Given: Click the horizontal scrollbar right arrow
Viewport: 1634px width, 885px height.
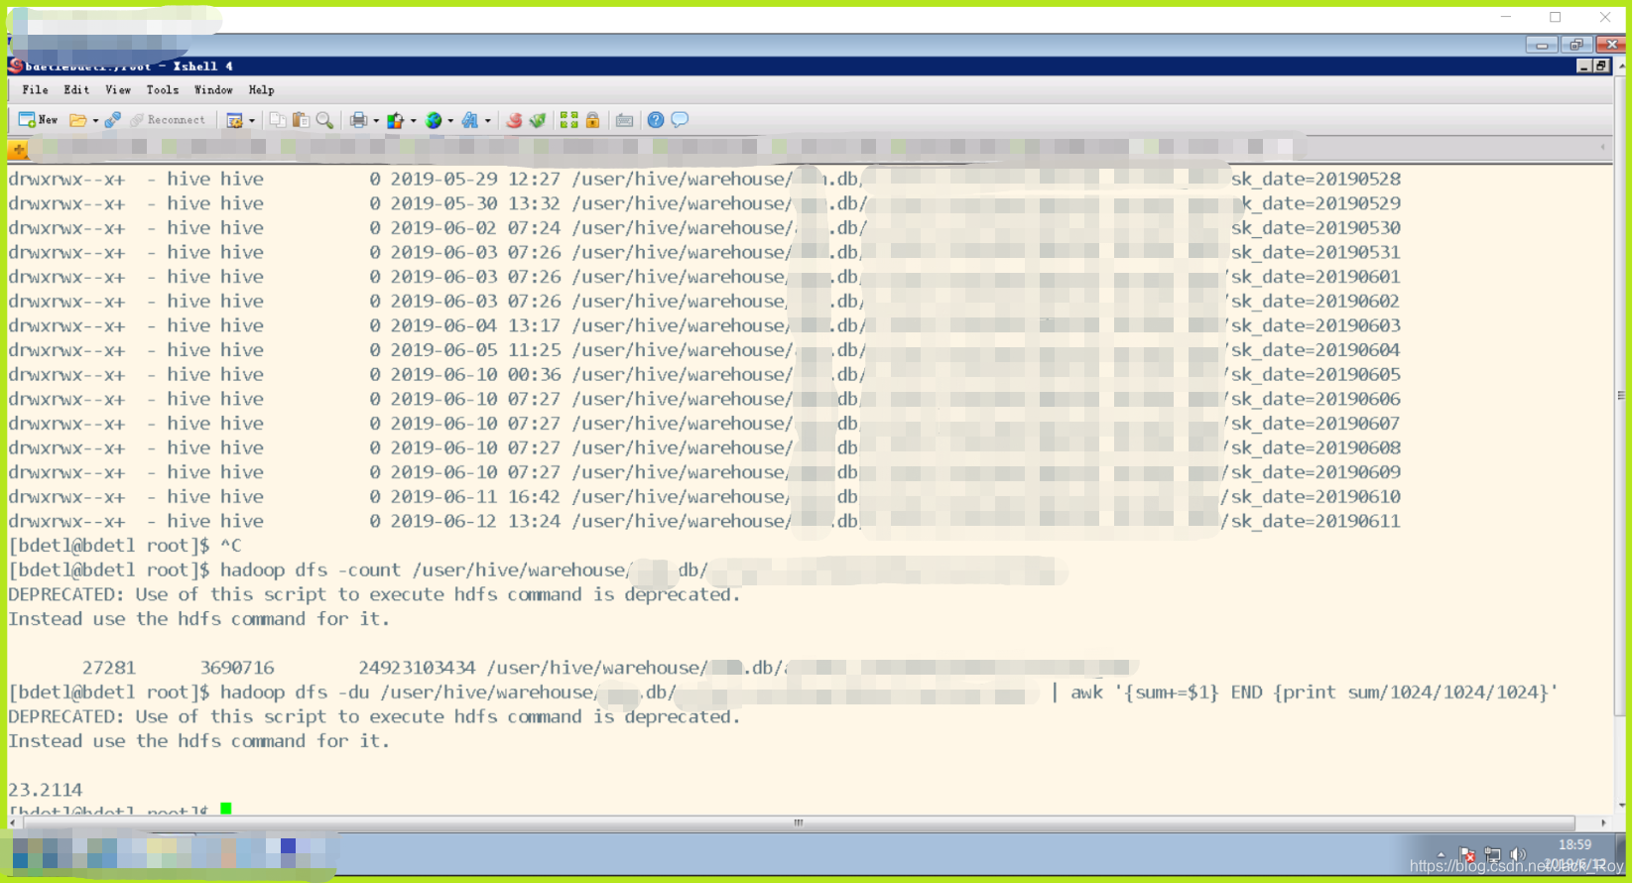Looking at the screenshot, I should coord(1603,822).
